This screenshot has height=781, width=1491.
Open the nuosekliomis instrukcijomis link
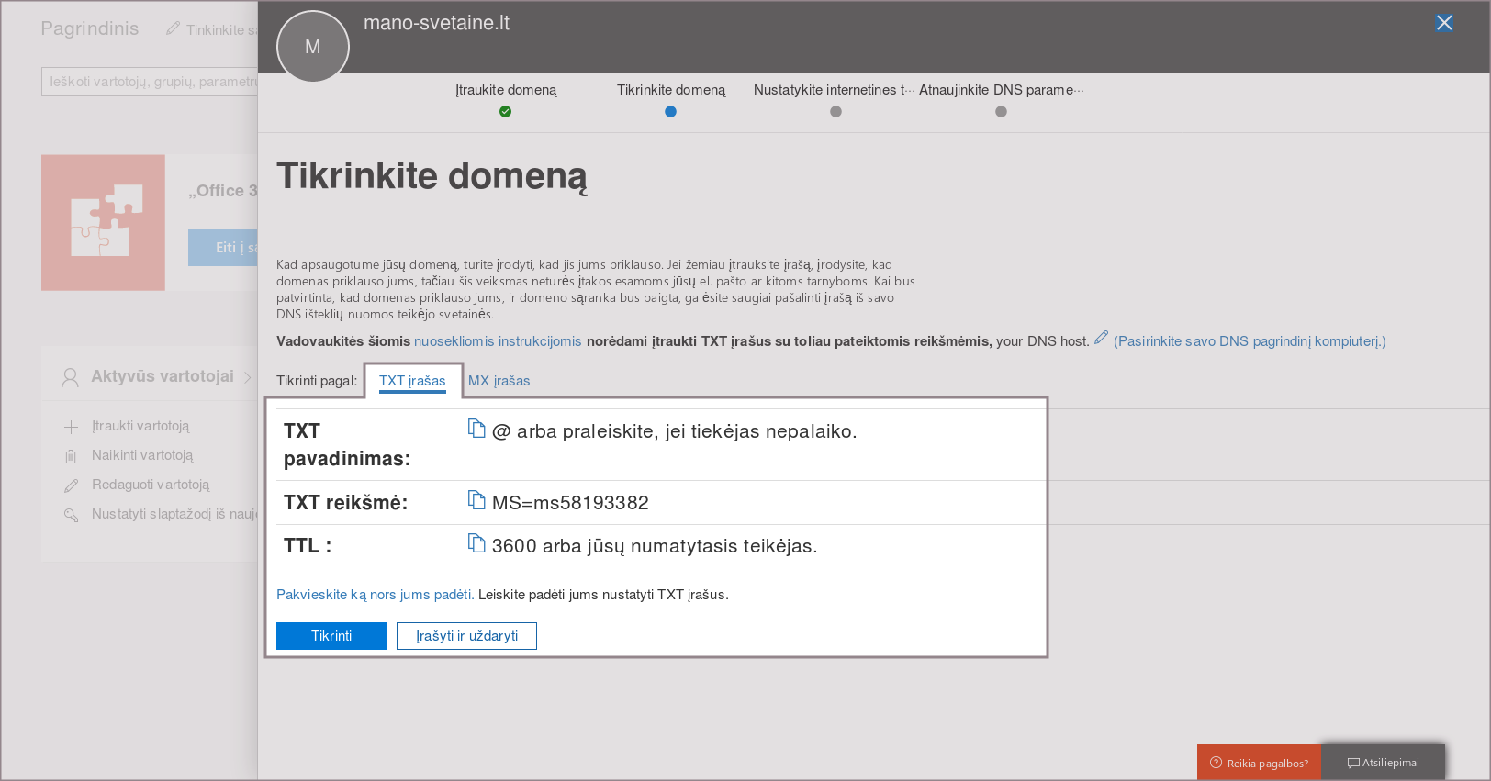[x=498, y=341]
